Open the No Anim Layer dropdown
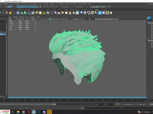 pos(142,104)
